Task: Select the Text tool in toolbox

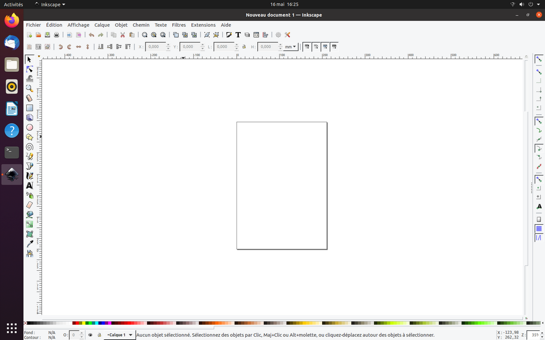Action: (x=29, y=186)
